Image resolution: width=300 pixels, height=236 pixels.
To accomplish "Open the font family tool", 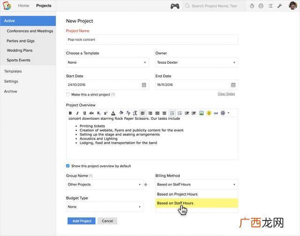I will coord(128,113).
